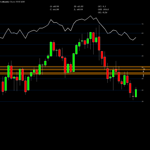Click the low price value L: 40.88
Viewport: 150px width, 150px height.
[x=78, y=10]
